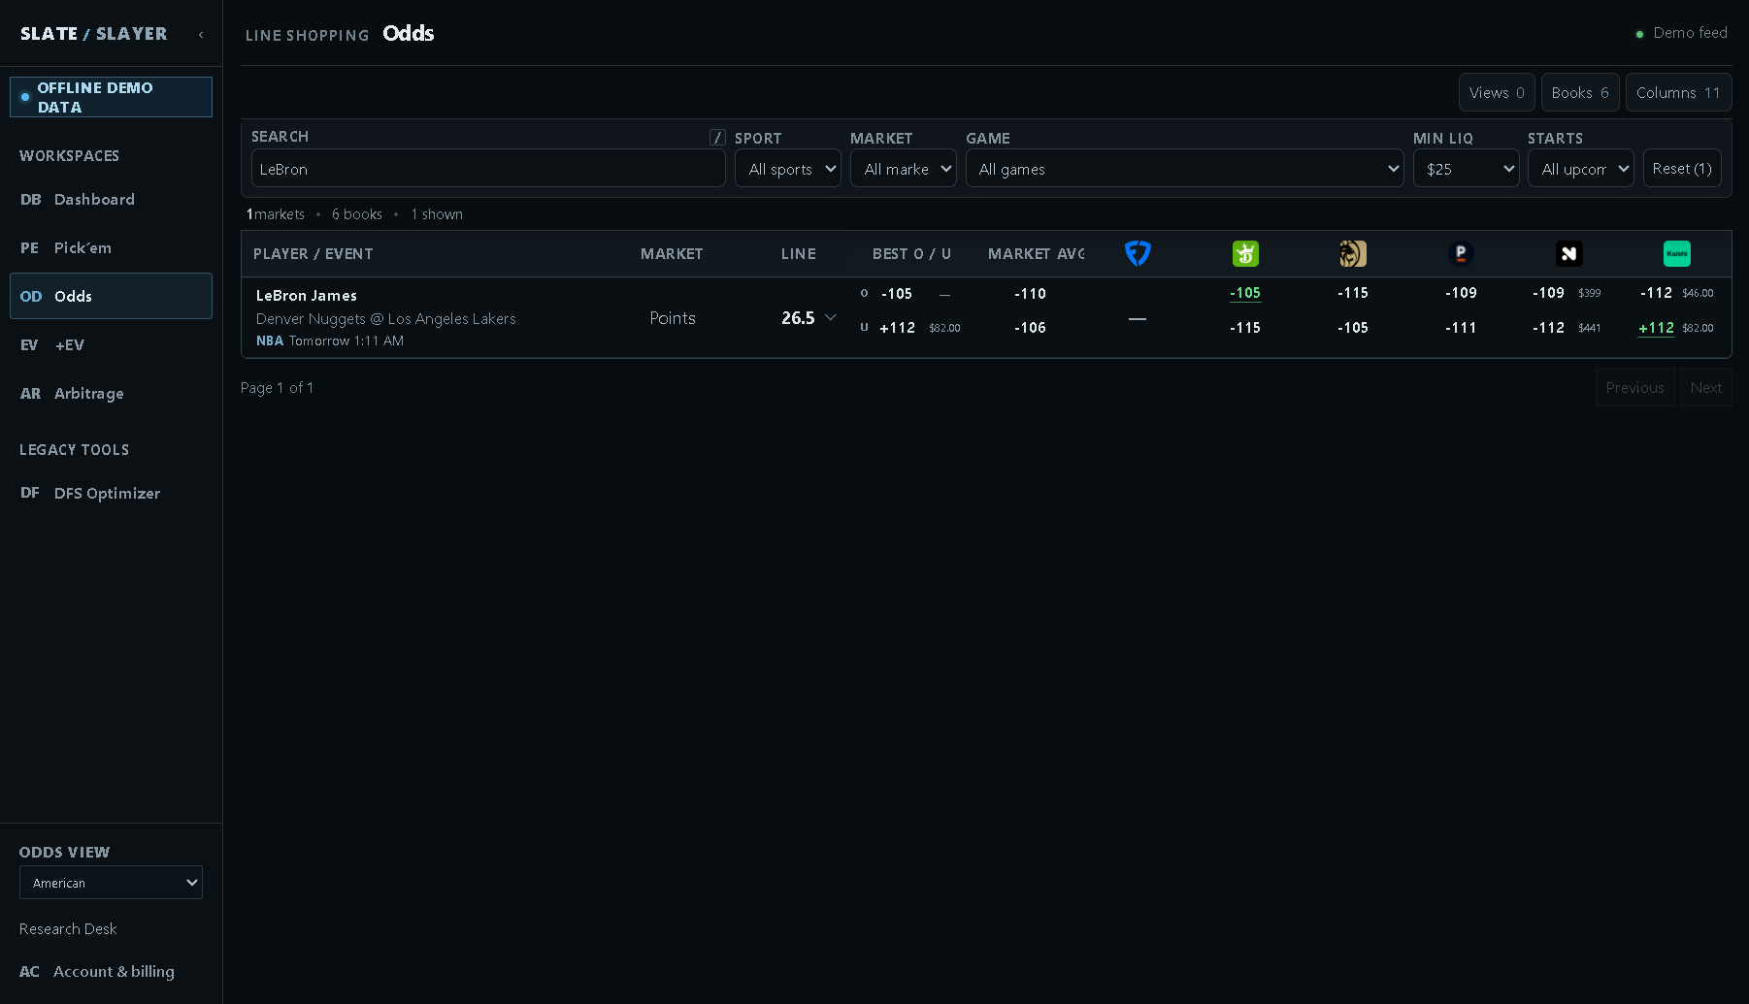
Task: Click the -109 over odds with $399
Action: coord(1548,293)
